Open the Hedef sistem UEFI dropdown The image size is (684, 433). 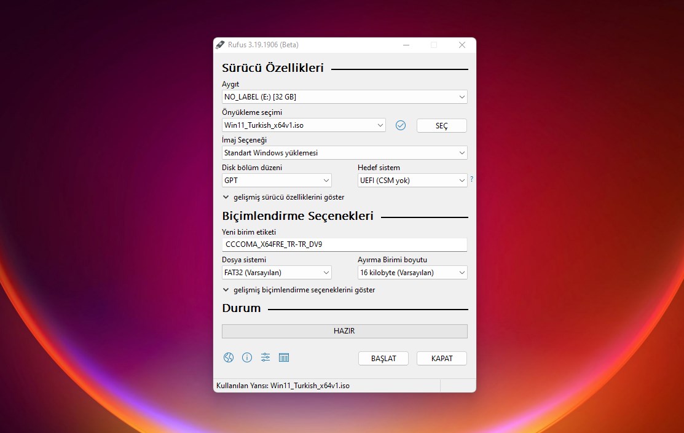pos(412,181)
